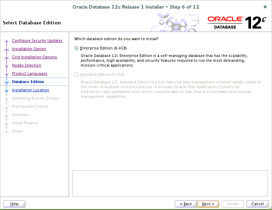Image resolution: width=272 pixels, height=210 pixels.
Task: Open the Nodes Selection step
Action: 26,65
